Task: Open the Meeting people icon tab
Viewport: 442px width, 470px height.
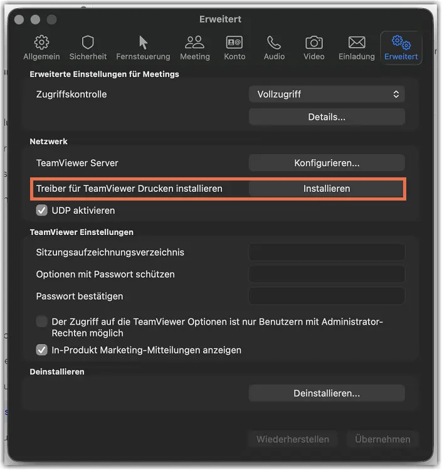Action: click(195, 48)
